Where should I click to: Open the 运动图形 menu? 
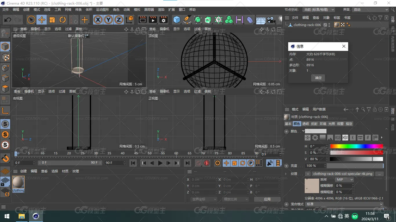103,10
